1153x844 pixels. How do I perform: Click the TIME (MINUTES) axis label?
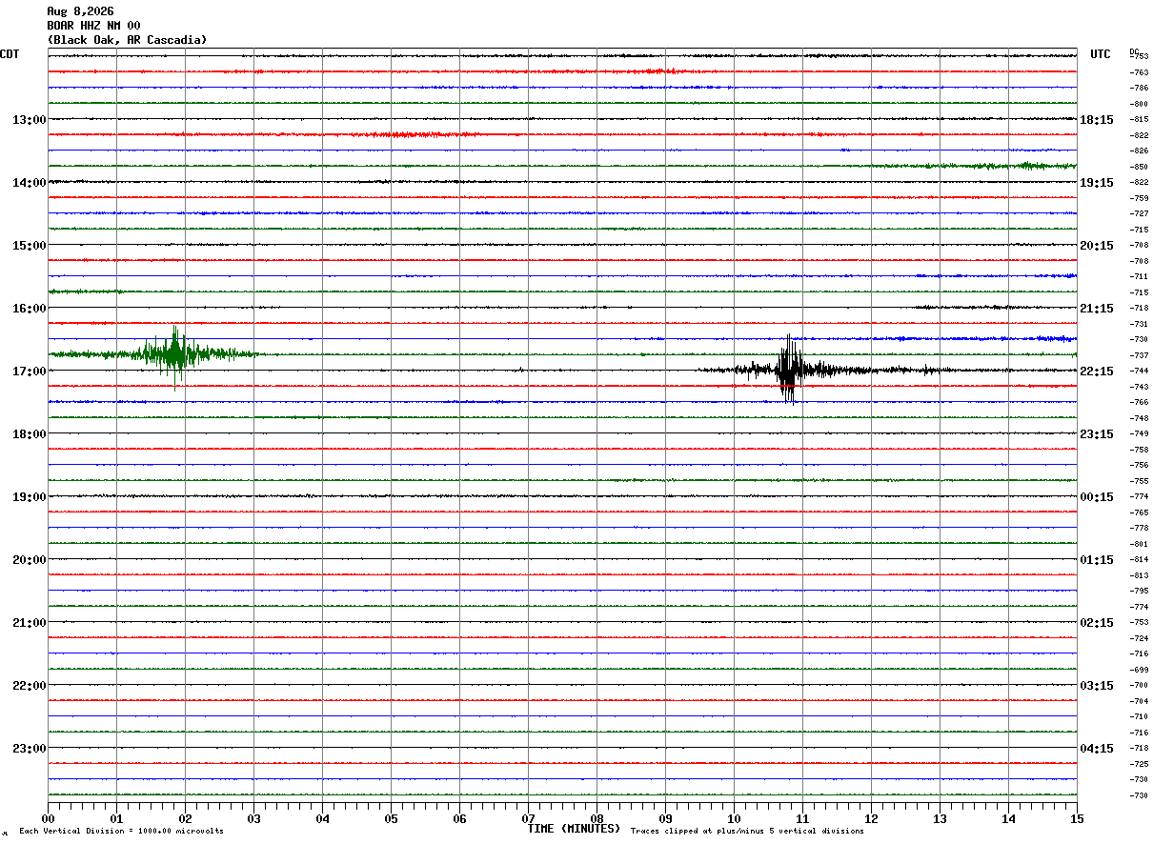[574, 829]
